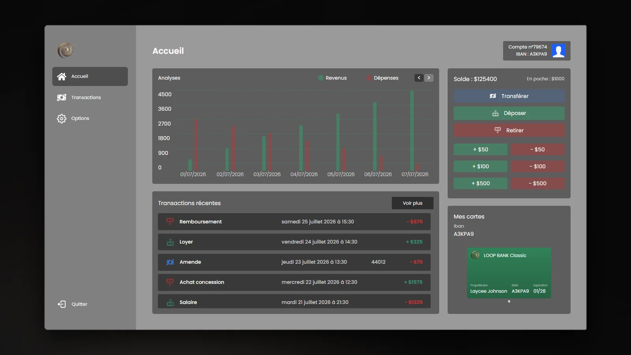The height and width of the screenshot is (355, 631).
Task: Click the Amende row transfer icon
Action: [x=170, y=262]
